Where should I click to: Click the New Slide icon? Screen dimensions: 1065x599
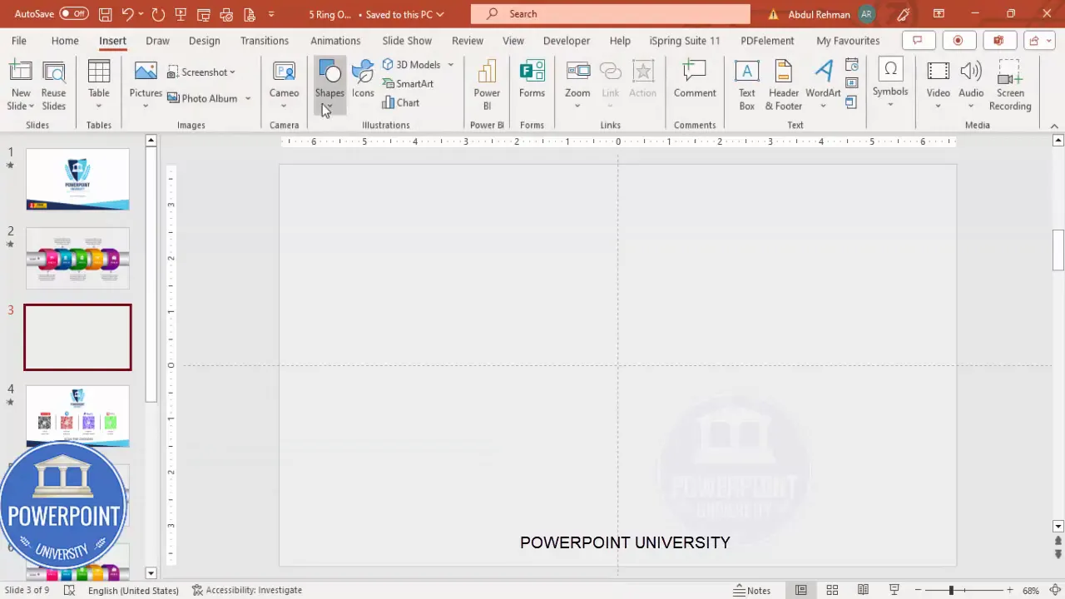[21, 73]
